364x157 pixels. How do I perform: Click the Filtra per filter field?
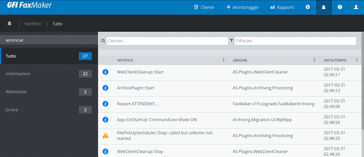click(295, 41)
